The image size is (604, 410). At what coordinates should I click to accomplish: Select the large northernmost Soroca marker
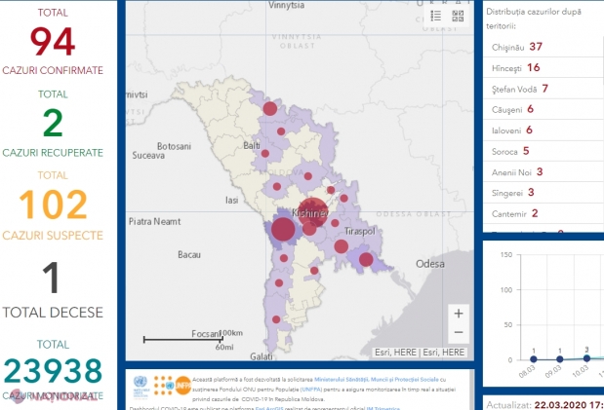click(270, 108)
